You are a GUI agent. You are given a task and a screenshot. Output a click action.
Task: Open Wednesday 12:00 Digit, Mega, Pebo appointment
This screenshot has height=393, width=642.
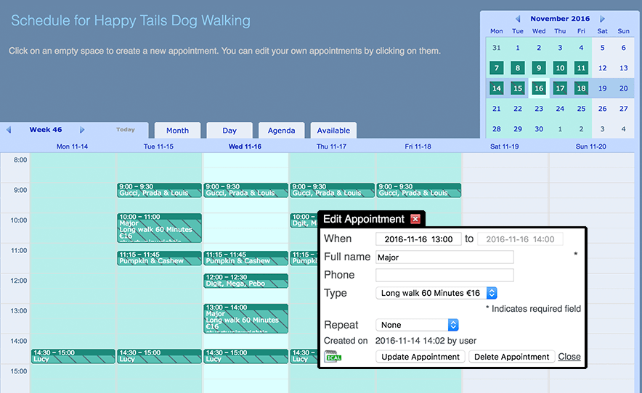[x=245, y=281]
